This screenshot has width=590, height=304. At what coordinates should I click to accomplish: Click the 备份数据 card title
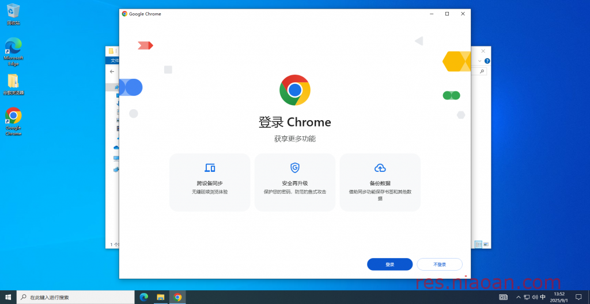[x=380, y=183]
